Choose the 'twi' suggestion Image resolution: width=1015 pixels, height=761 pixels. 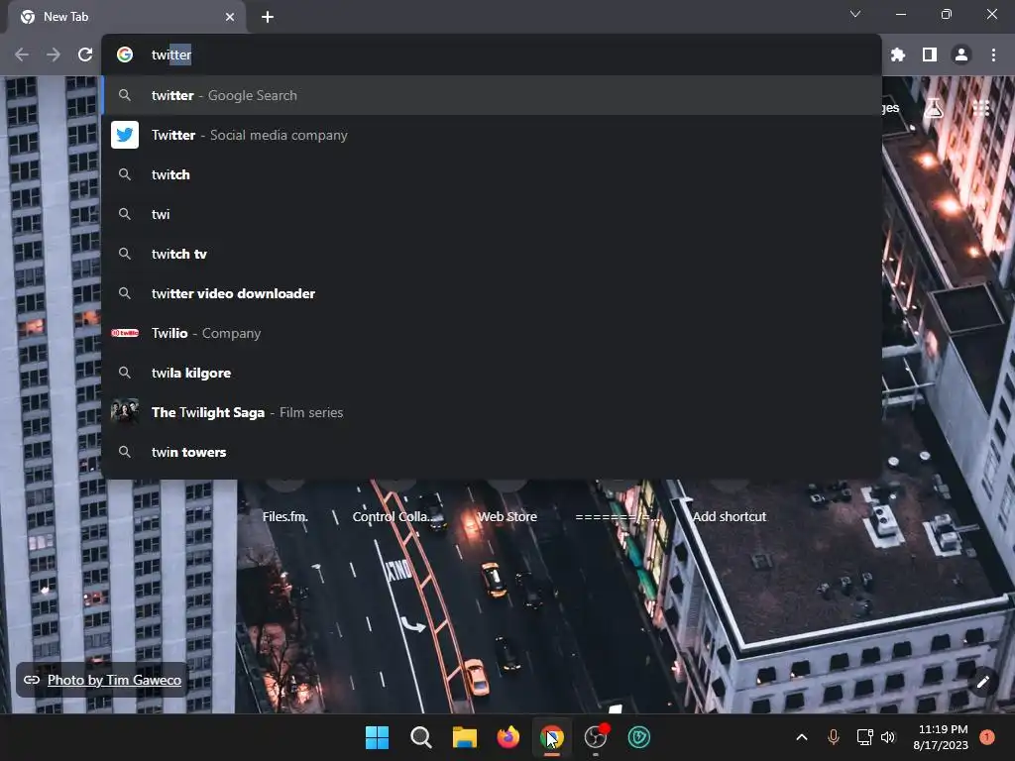pos(492,214)
